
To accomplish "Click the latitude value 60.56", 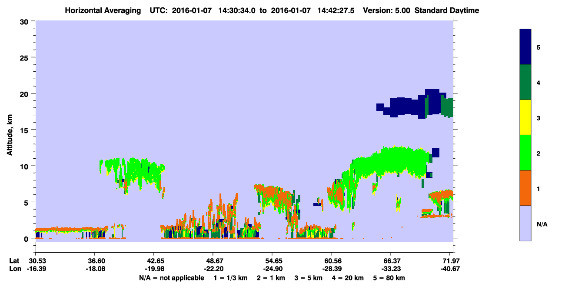I will click(x=331, y=260).
